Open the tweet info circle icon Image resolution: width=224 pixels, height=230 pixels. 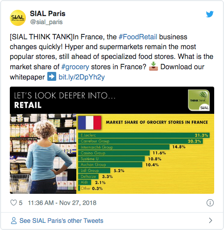click(210, 203)
